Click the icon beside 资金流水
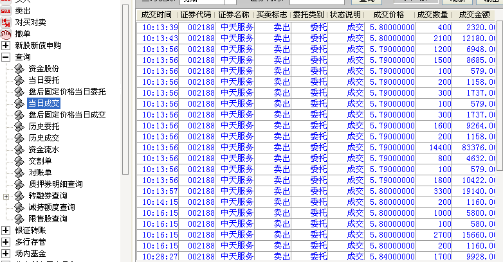Viewport: 503px width, 262px height. (19, 149)
